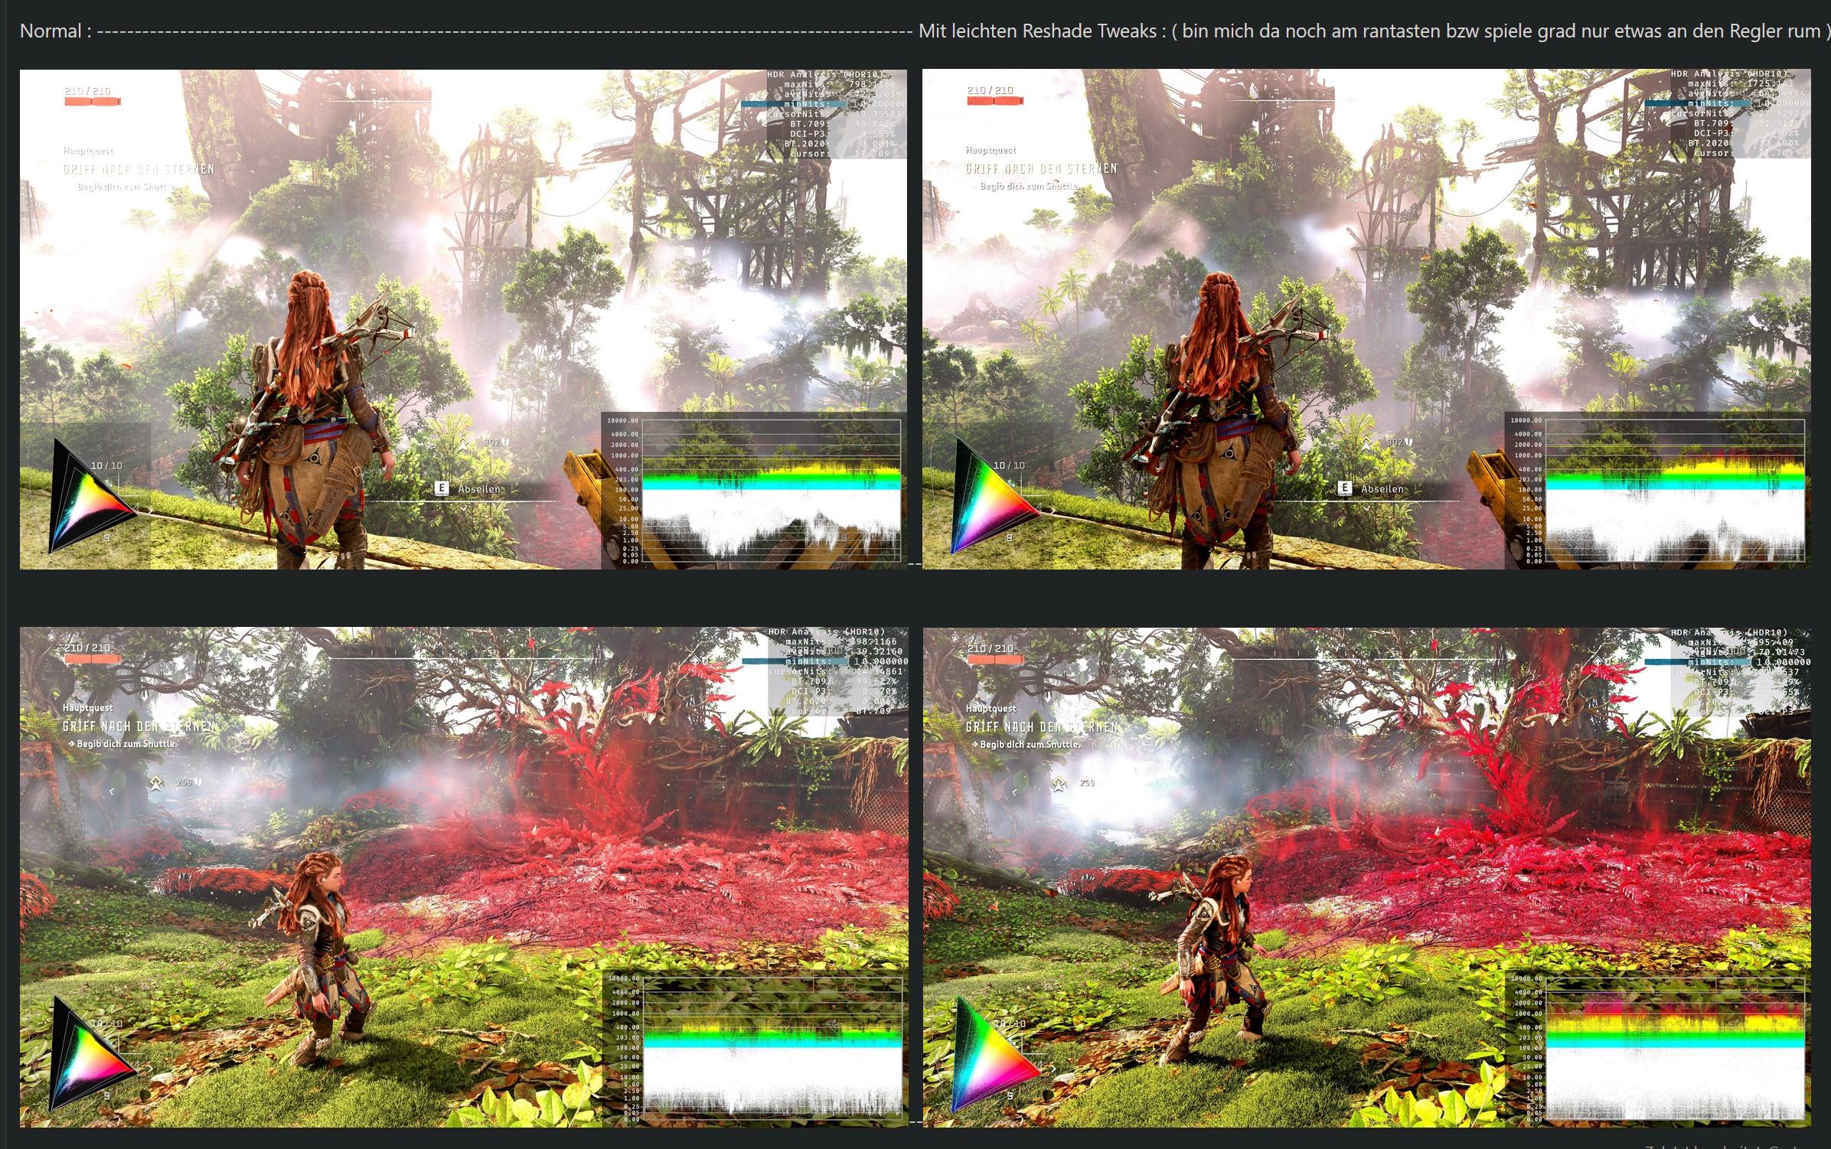Click the color gamut triangle in Reshade red-plants screenshot
This screenshot has width=1831, height=1149.
click(x=995, y=1053)
